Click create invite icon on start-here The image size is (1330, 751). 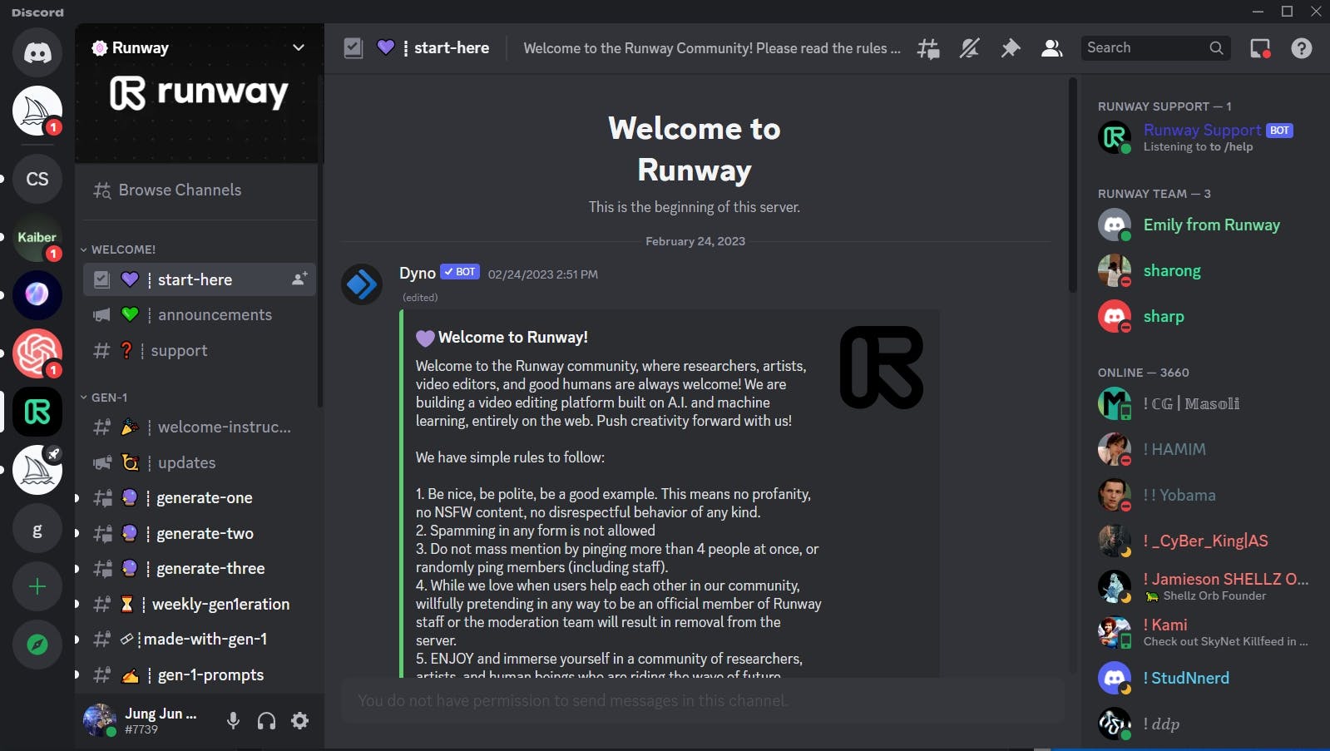pyautogui.click(x=299, y=279)
